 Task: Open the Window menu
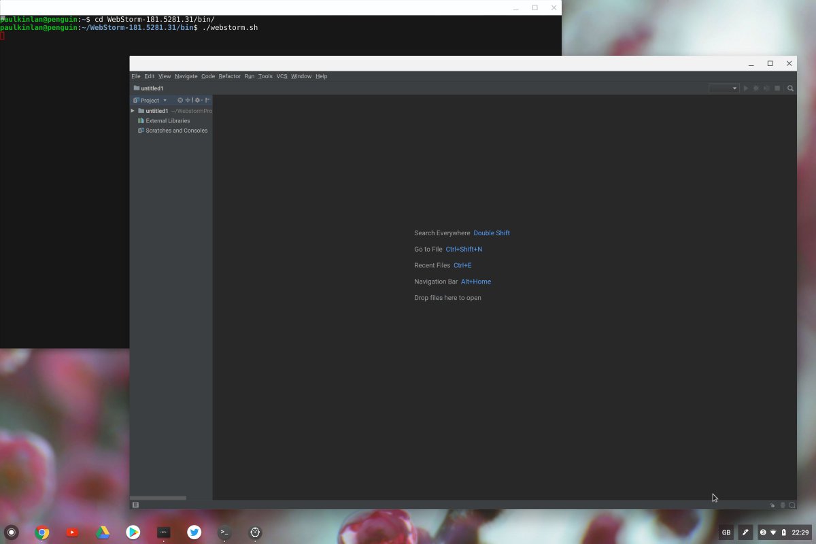point(301,76)
